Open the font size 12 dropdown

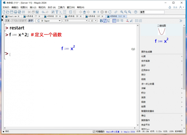point(94,21)
